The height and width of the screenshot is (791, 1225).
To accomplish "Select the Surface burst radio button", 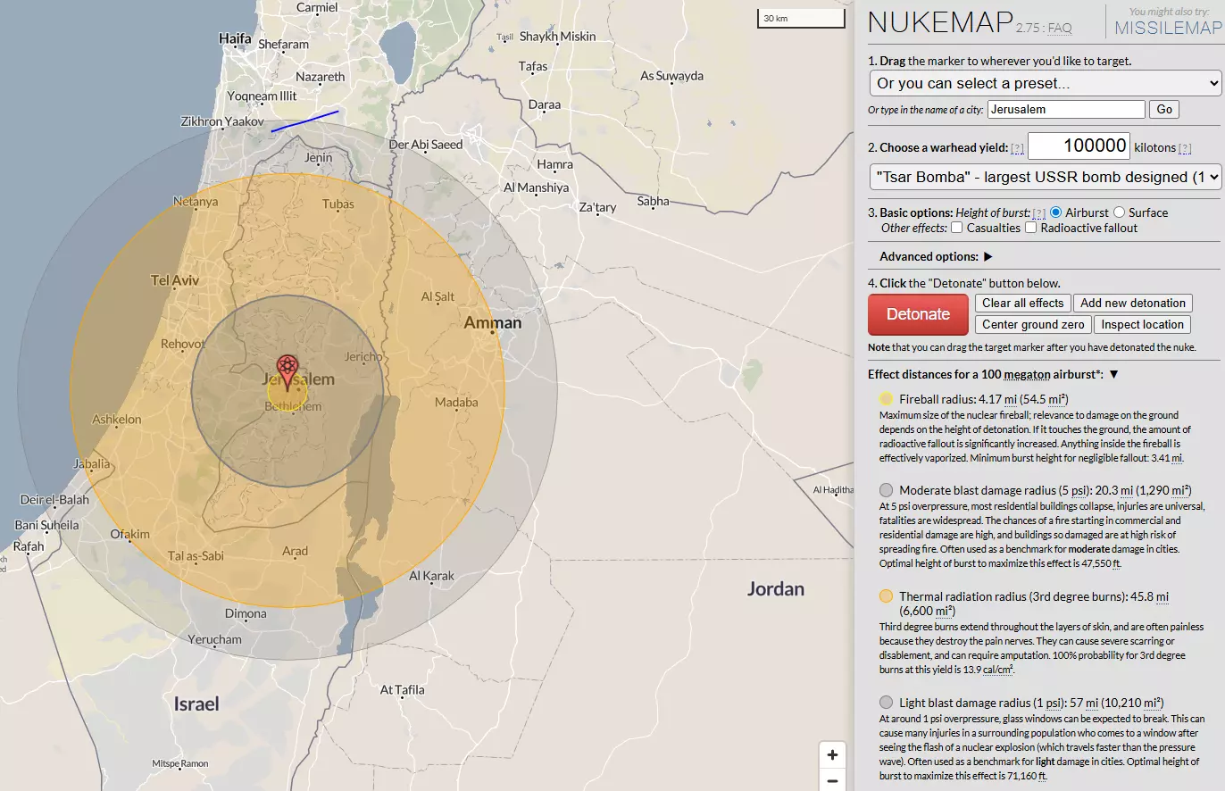I will click(x=1119, y=212).
